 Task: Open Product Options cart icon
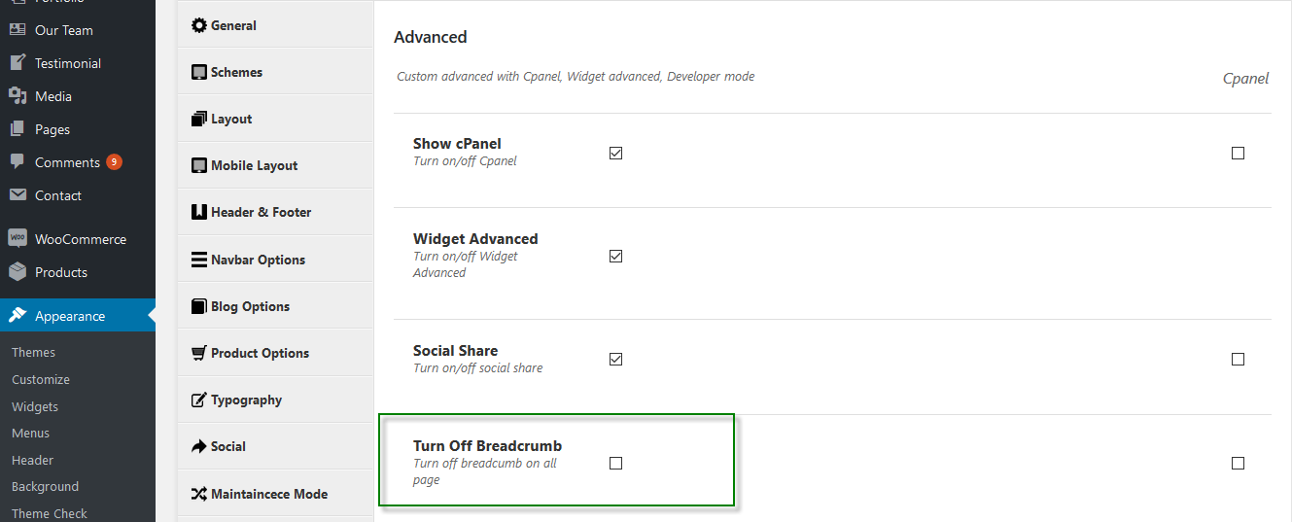[199, 353]
